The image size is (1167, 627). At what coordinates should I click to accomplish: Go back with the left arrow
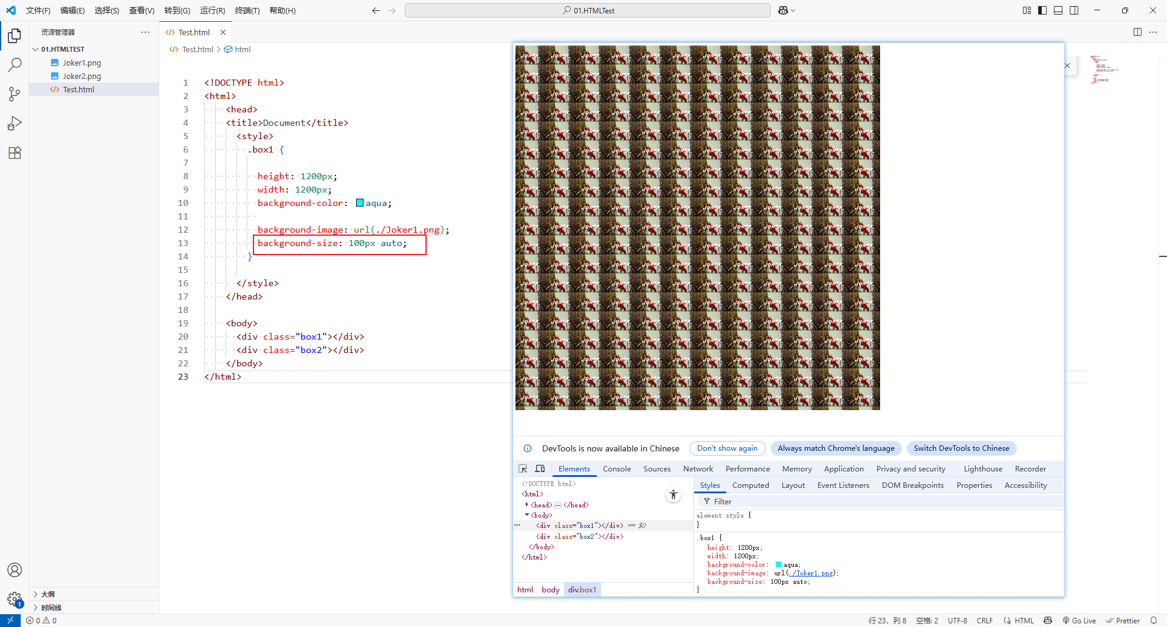[x=376, y=10]
